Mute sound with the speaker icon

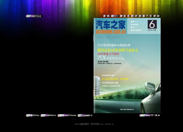[x=92, y=115]
